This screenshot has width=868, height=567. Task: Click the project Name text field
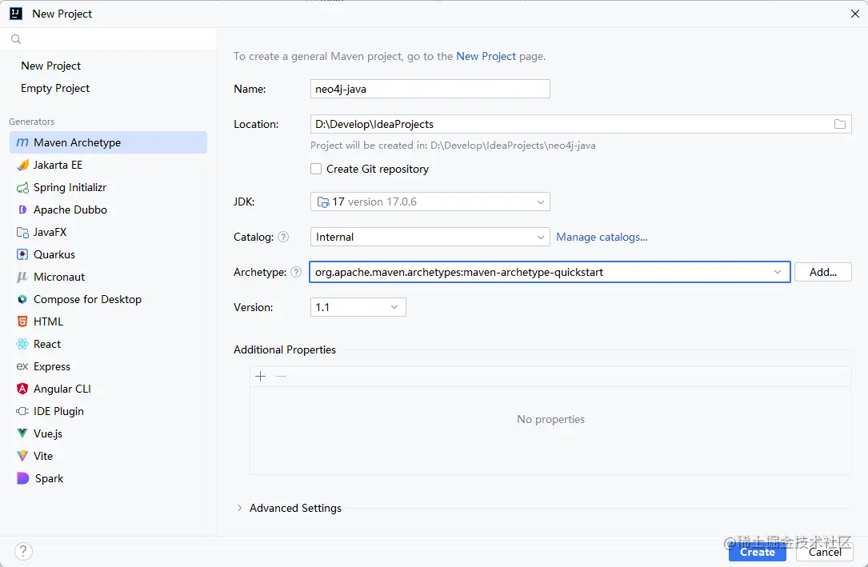tap(430, 89)
